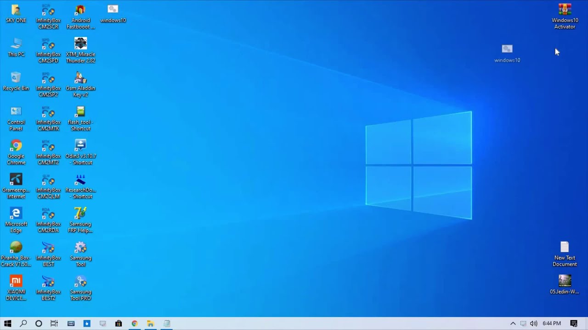
Task: Select the InfinityBox CM2QLM shortcut
Action: [48, 187]
